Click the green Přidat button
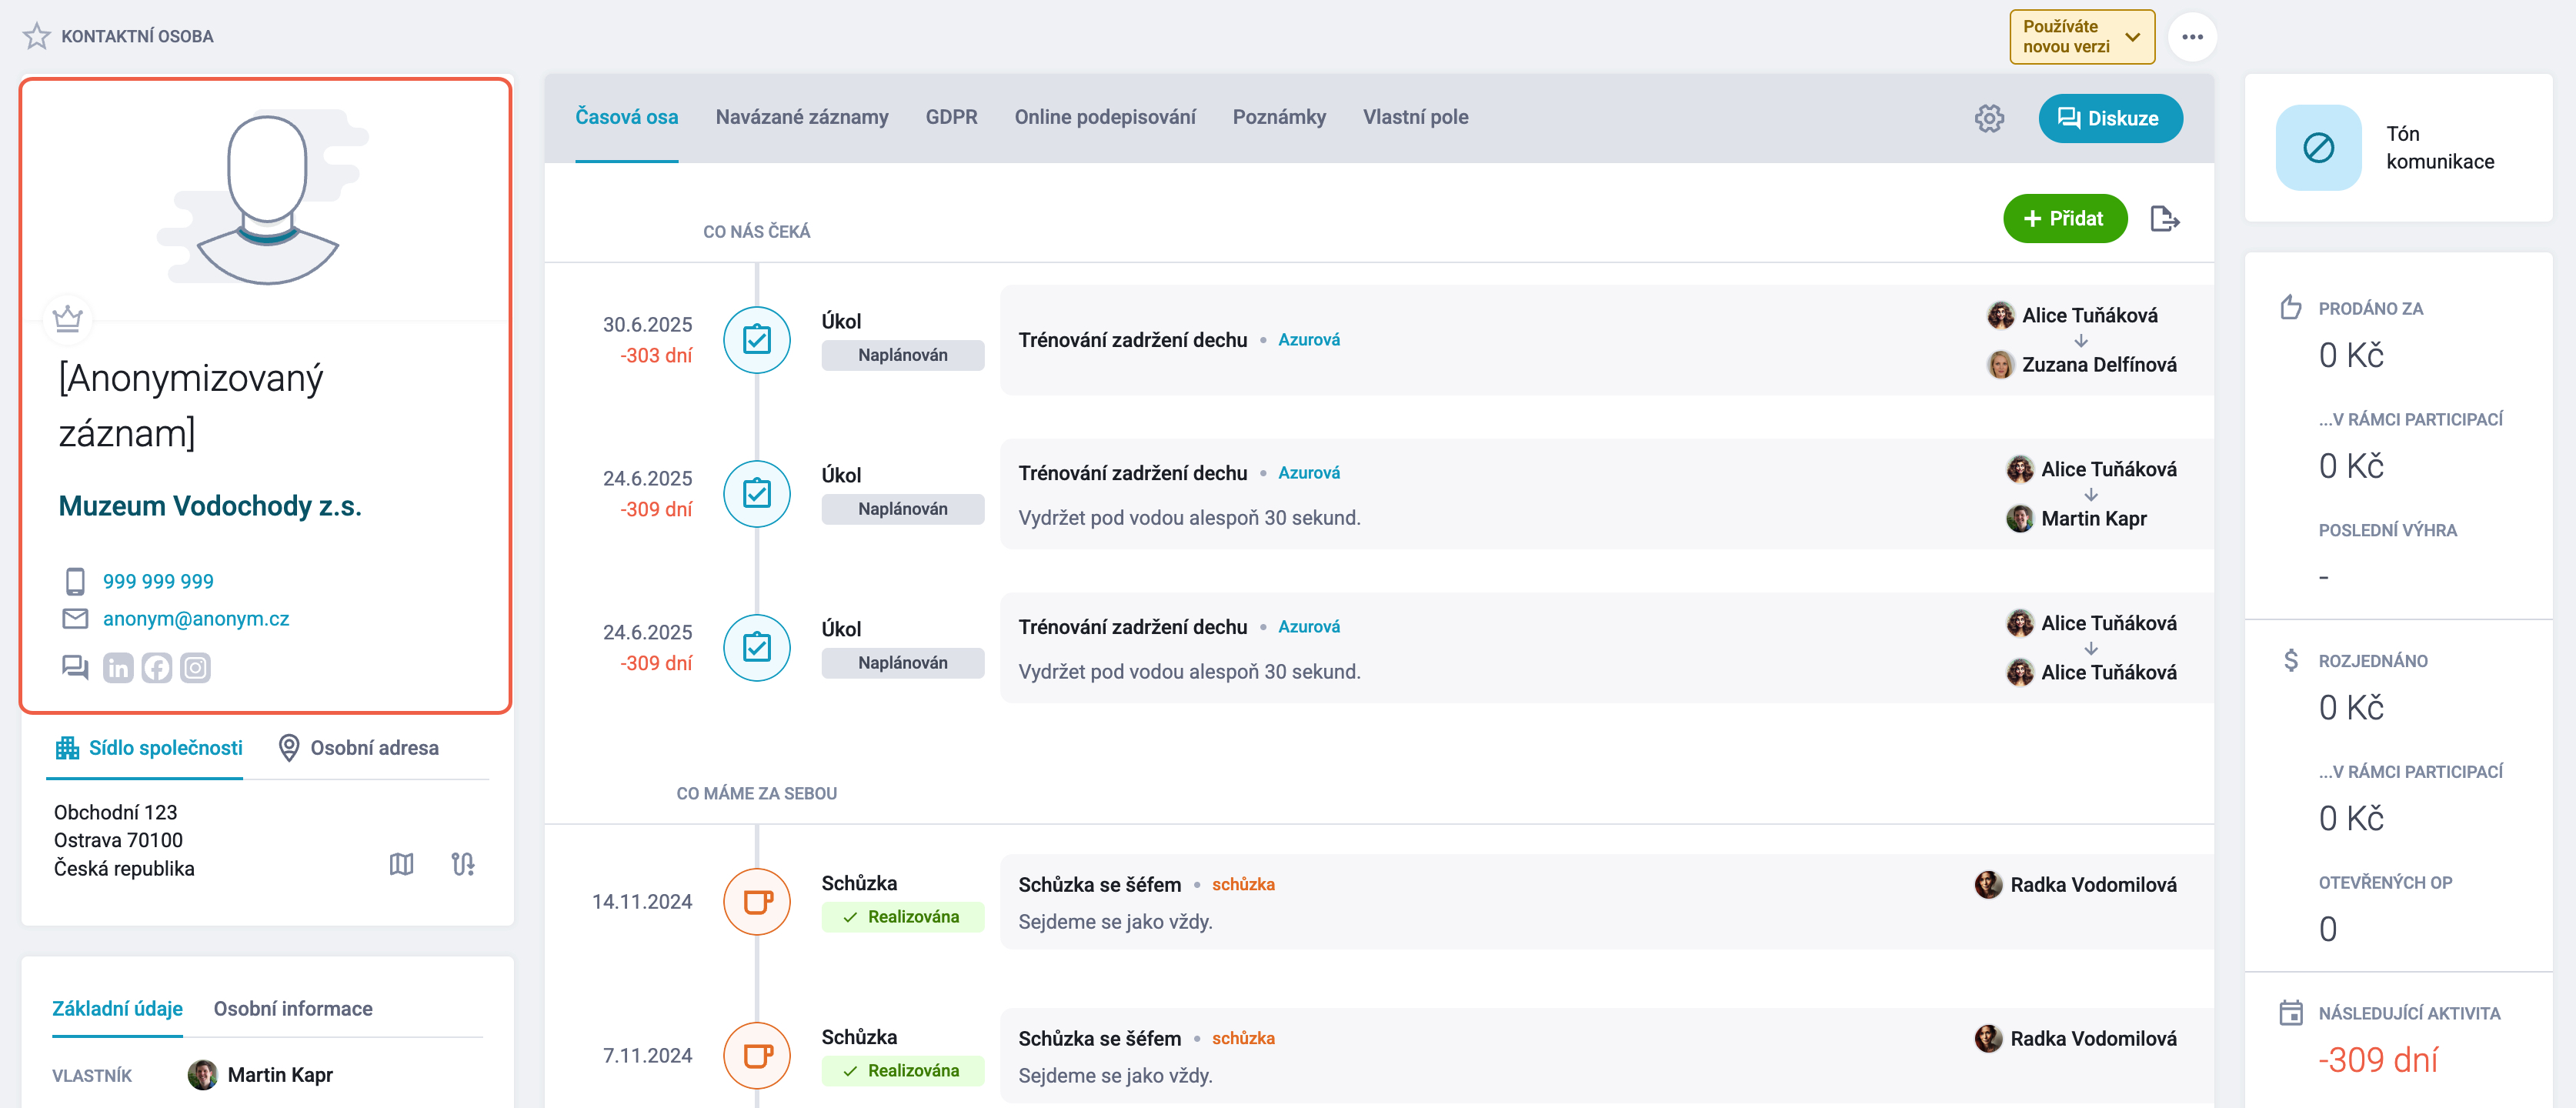 click(x=2064, y=219)
